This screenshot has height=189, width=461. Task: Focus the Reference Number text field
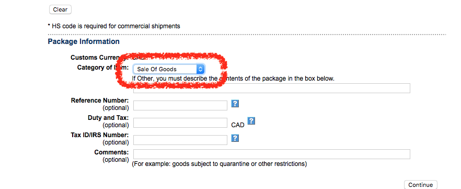[180, 105]
